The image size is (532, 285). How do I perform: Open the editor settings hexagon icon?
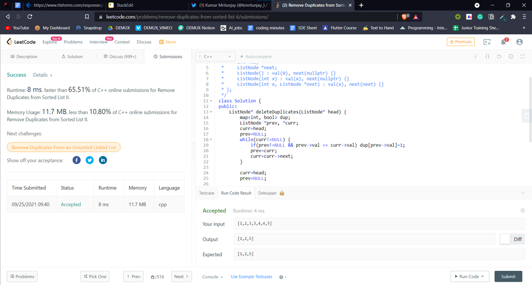point(511,57)
